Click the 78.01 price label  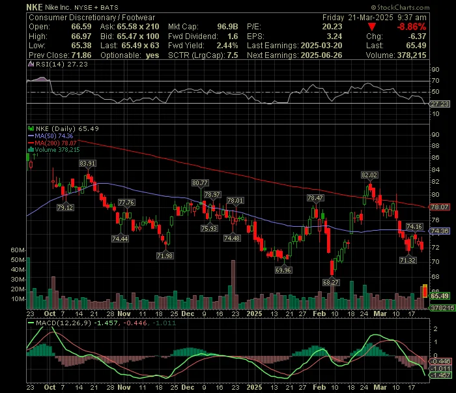235,201
